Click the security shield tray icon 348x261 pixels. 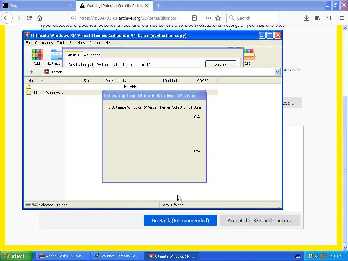tap(310, 256)
